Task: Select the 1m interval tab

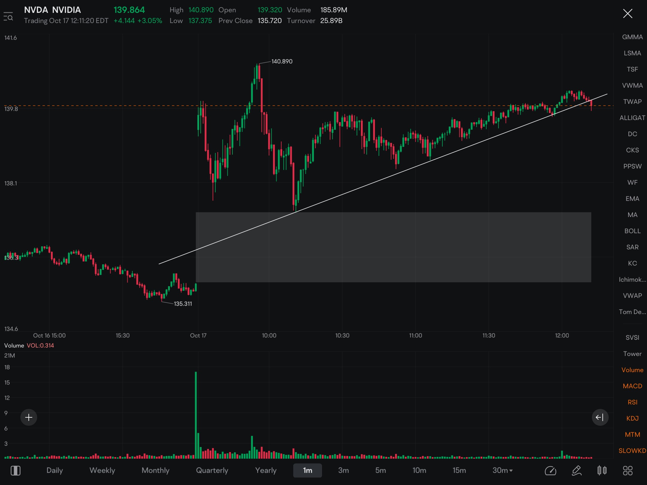Action: [308, 471]
